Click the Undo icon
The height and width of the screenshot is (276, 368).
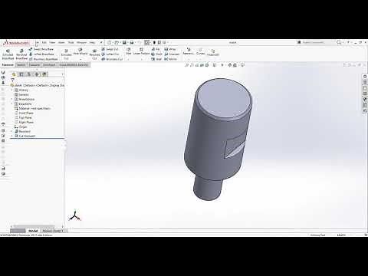[x=140, y=42]
